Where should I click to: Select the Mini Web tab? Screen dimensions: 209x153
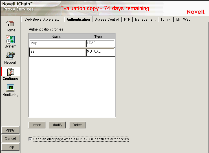coord(183,20)
